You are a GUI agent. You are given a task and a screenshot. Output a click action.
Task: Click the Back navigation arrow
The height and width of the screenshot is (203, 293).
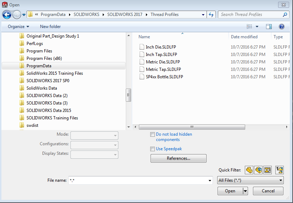pyautogui.click(x=7, y=15)
